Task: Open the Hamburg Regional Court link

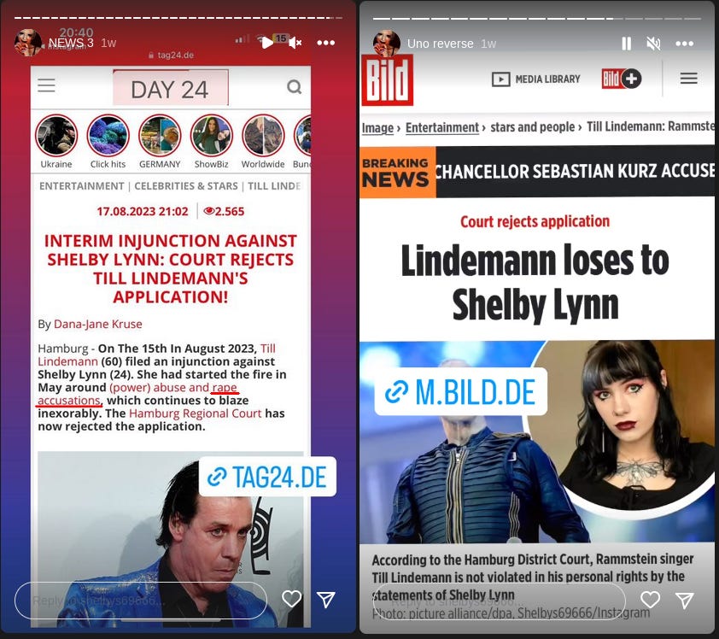Action: tap(195, 413)
